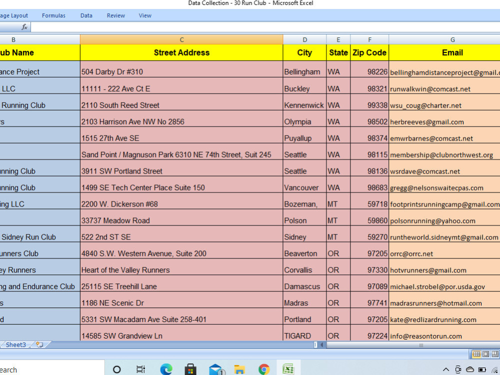Select the zip code 98226 cell

369,69
